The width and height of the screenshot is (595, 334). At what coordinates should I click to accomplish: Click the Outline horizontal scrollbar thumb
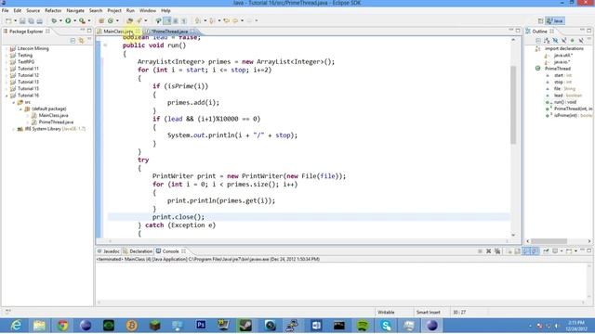tap(549, 241)
